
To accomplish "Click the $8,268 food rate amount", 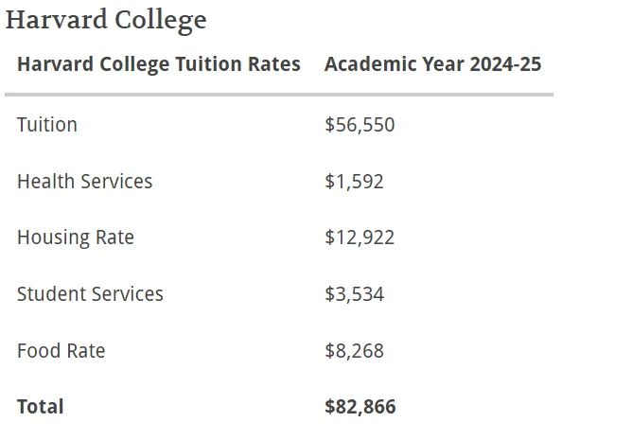I will click(x=354, y=351).
